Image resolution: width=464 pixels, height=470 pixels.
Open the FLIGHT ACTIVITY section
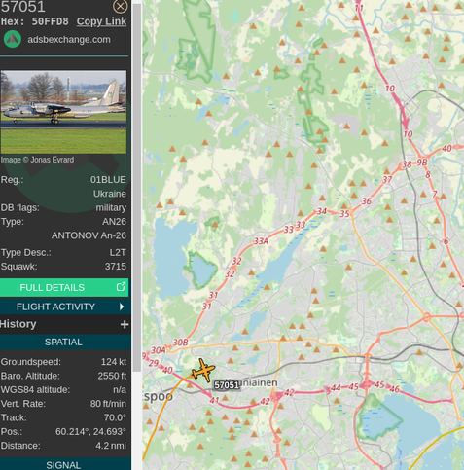click(65, 307)
